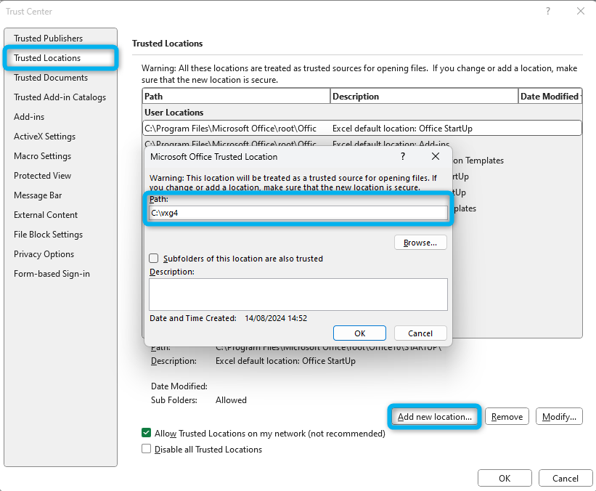Click the Path field containing C:\vxg4
The width and height of the screenshot is (596, 491).
[x=298, y=214]
